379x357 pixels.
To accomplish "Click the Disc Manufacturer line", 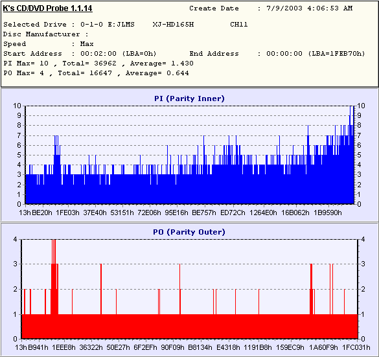I will click(46, 34).
